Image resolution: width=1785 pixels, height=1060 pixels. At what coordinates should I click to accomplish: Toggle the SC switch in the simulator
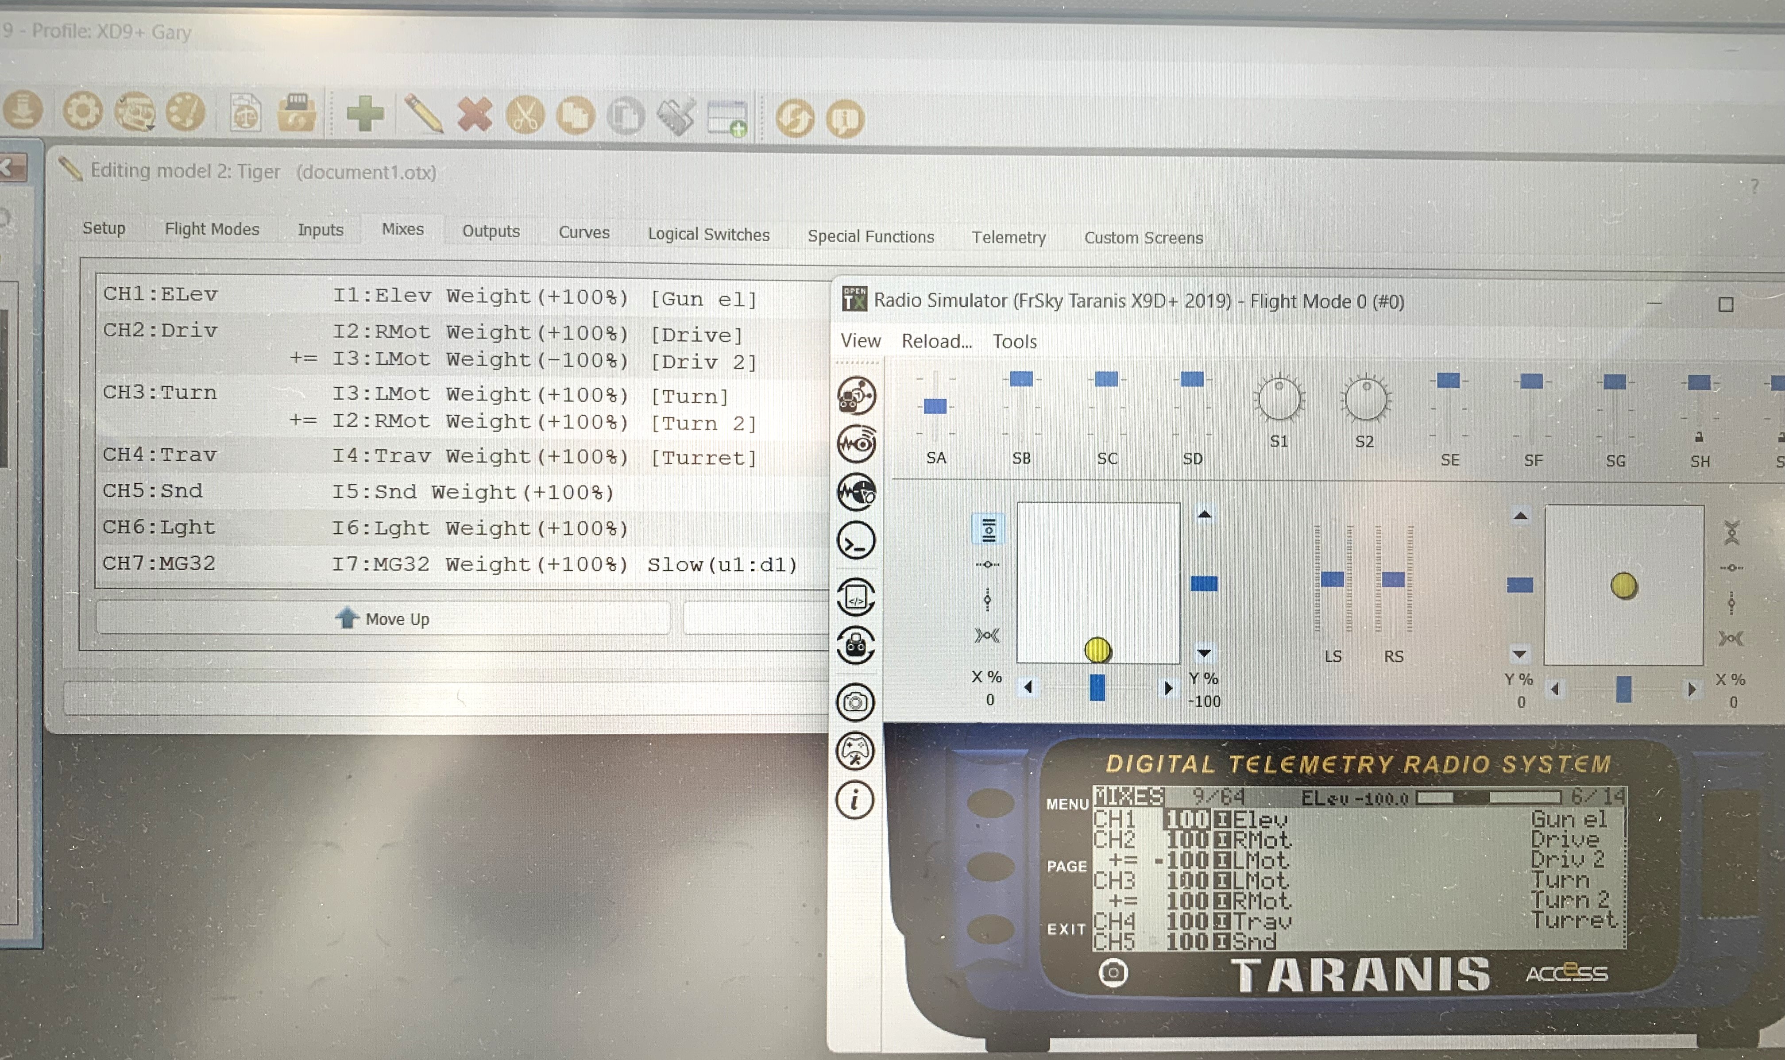1106,407
